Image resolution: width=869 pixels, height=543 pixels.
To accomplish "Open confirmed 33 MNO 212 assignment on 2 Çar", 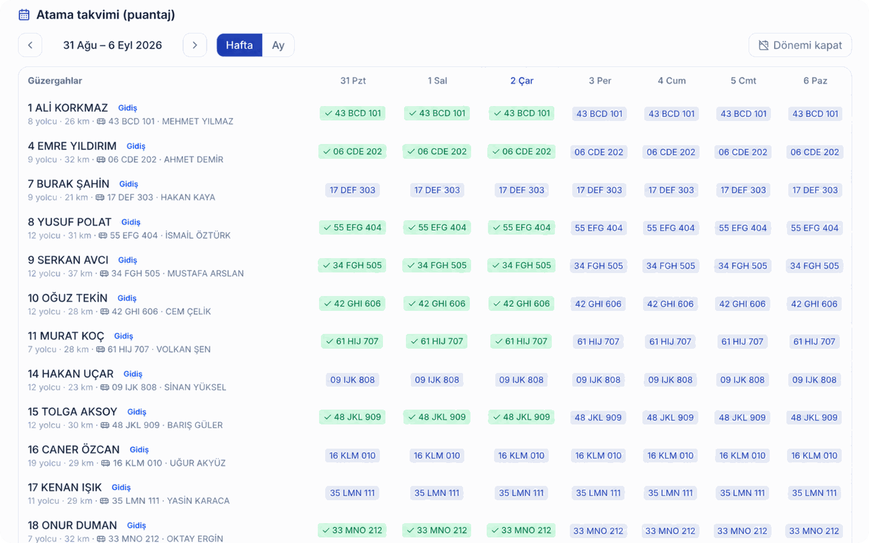I will point(521,531).
